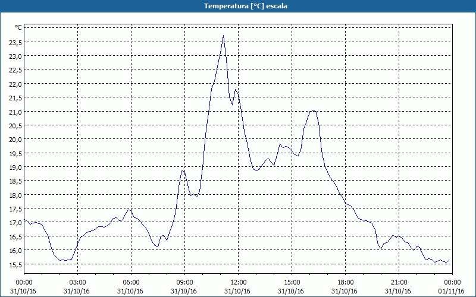Viewport: 476px width, 297px height.
Task: Click the 31/10/16 date under 21:00
Action: click(397, 291)
